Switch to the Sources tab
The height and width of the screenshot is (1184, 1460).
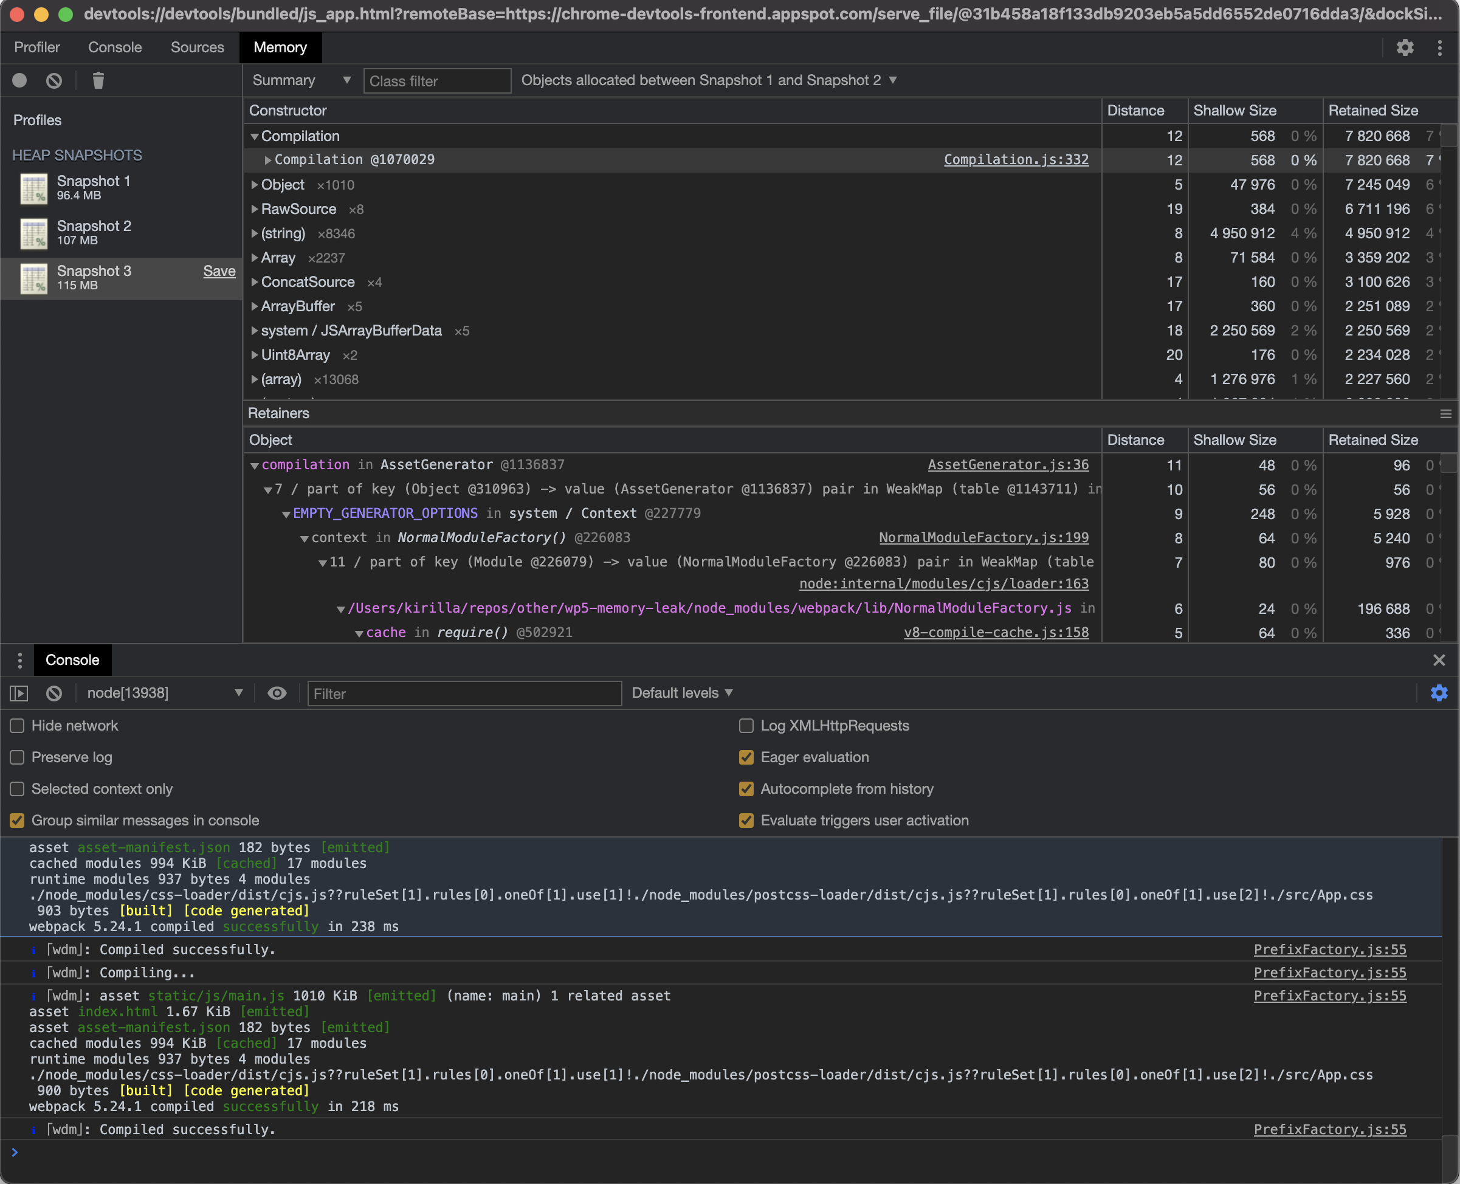point(197,47)
